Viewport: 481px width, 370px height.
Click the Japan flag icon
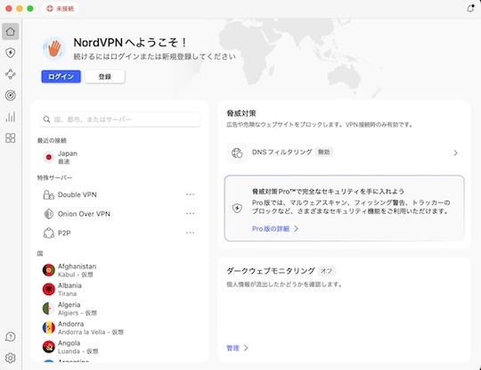pyautogui.click(x=48, y=157)
